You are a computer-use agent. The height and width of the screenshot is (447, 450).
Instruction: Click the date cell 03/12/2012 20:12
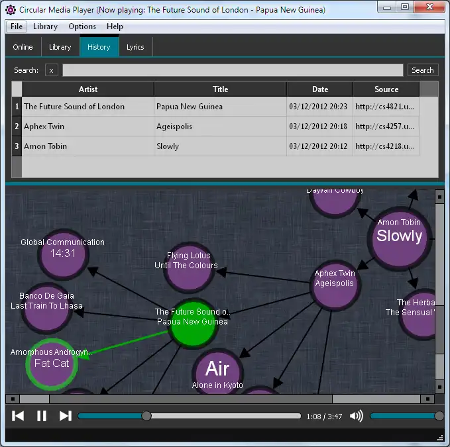click(319, 146)
